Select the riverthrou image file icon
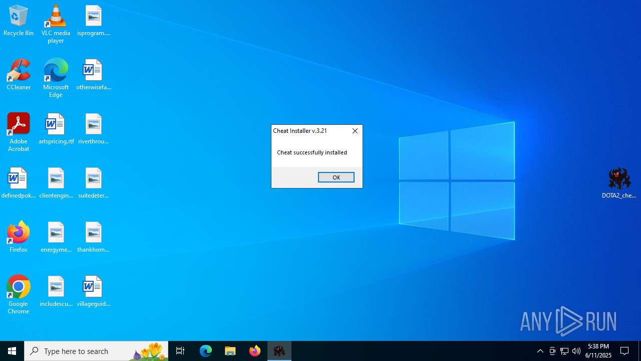641x361 pixels. [x=94, y=129]
